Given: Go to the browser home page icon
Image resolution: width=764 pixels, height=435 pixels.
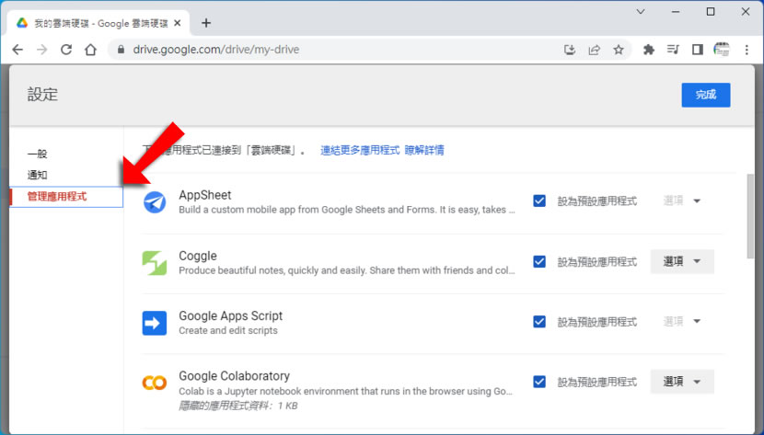Looking at the screenshot, I should click(x=90, y=50).
